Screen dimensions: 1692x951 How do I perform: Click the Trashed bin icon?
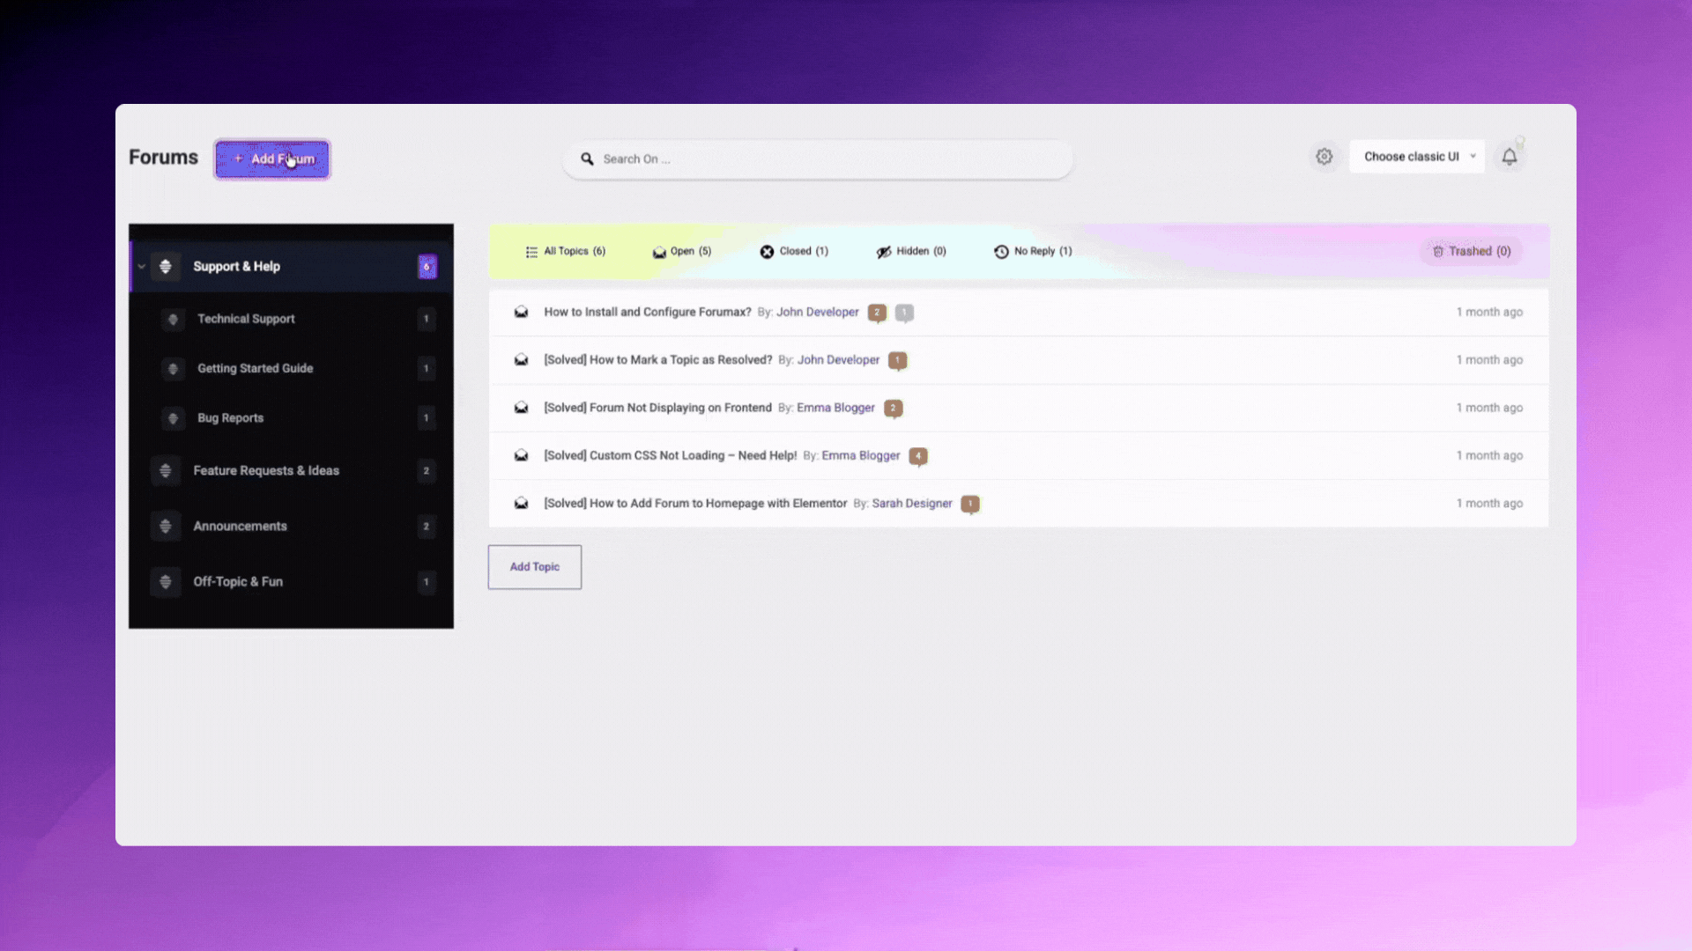[x=1438, y=252]
